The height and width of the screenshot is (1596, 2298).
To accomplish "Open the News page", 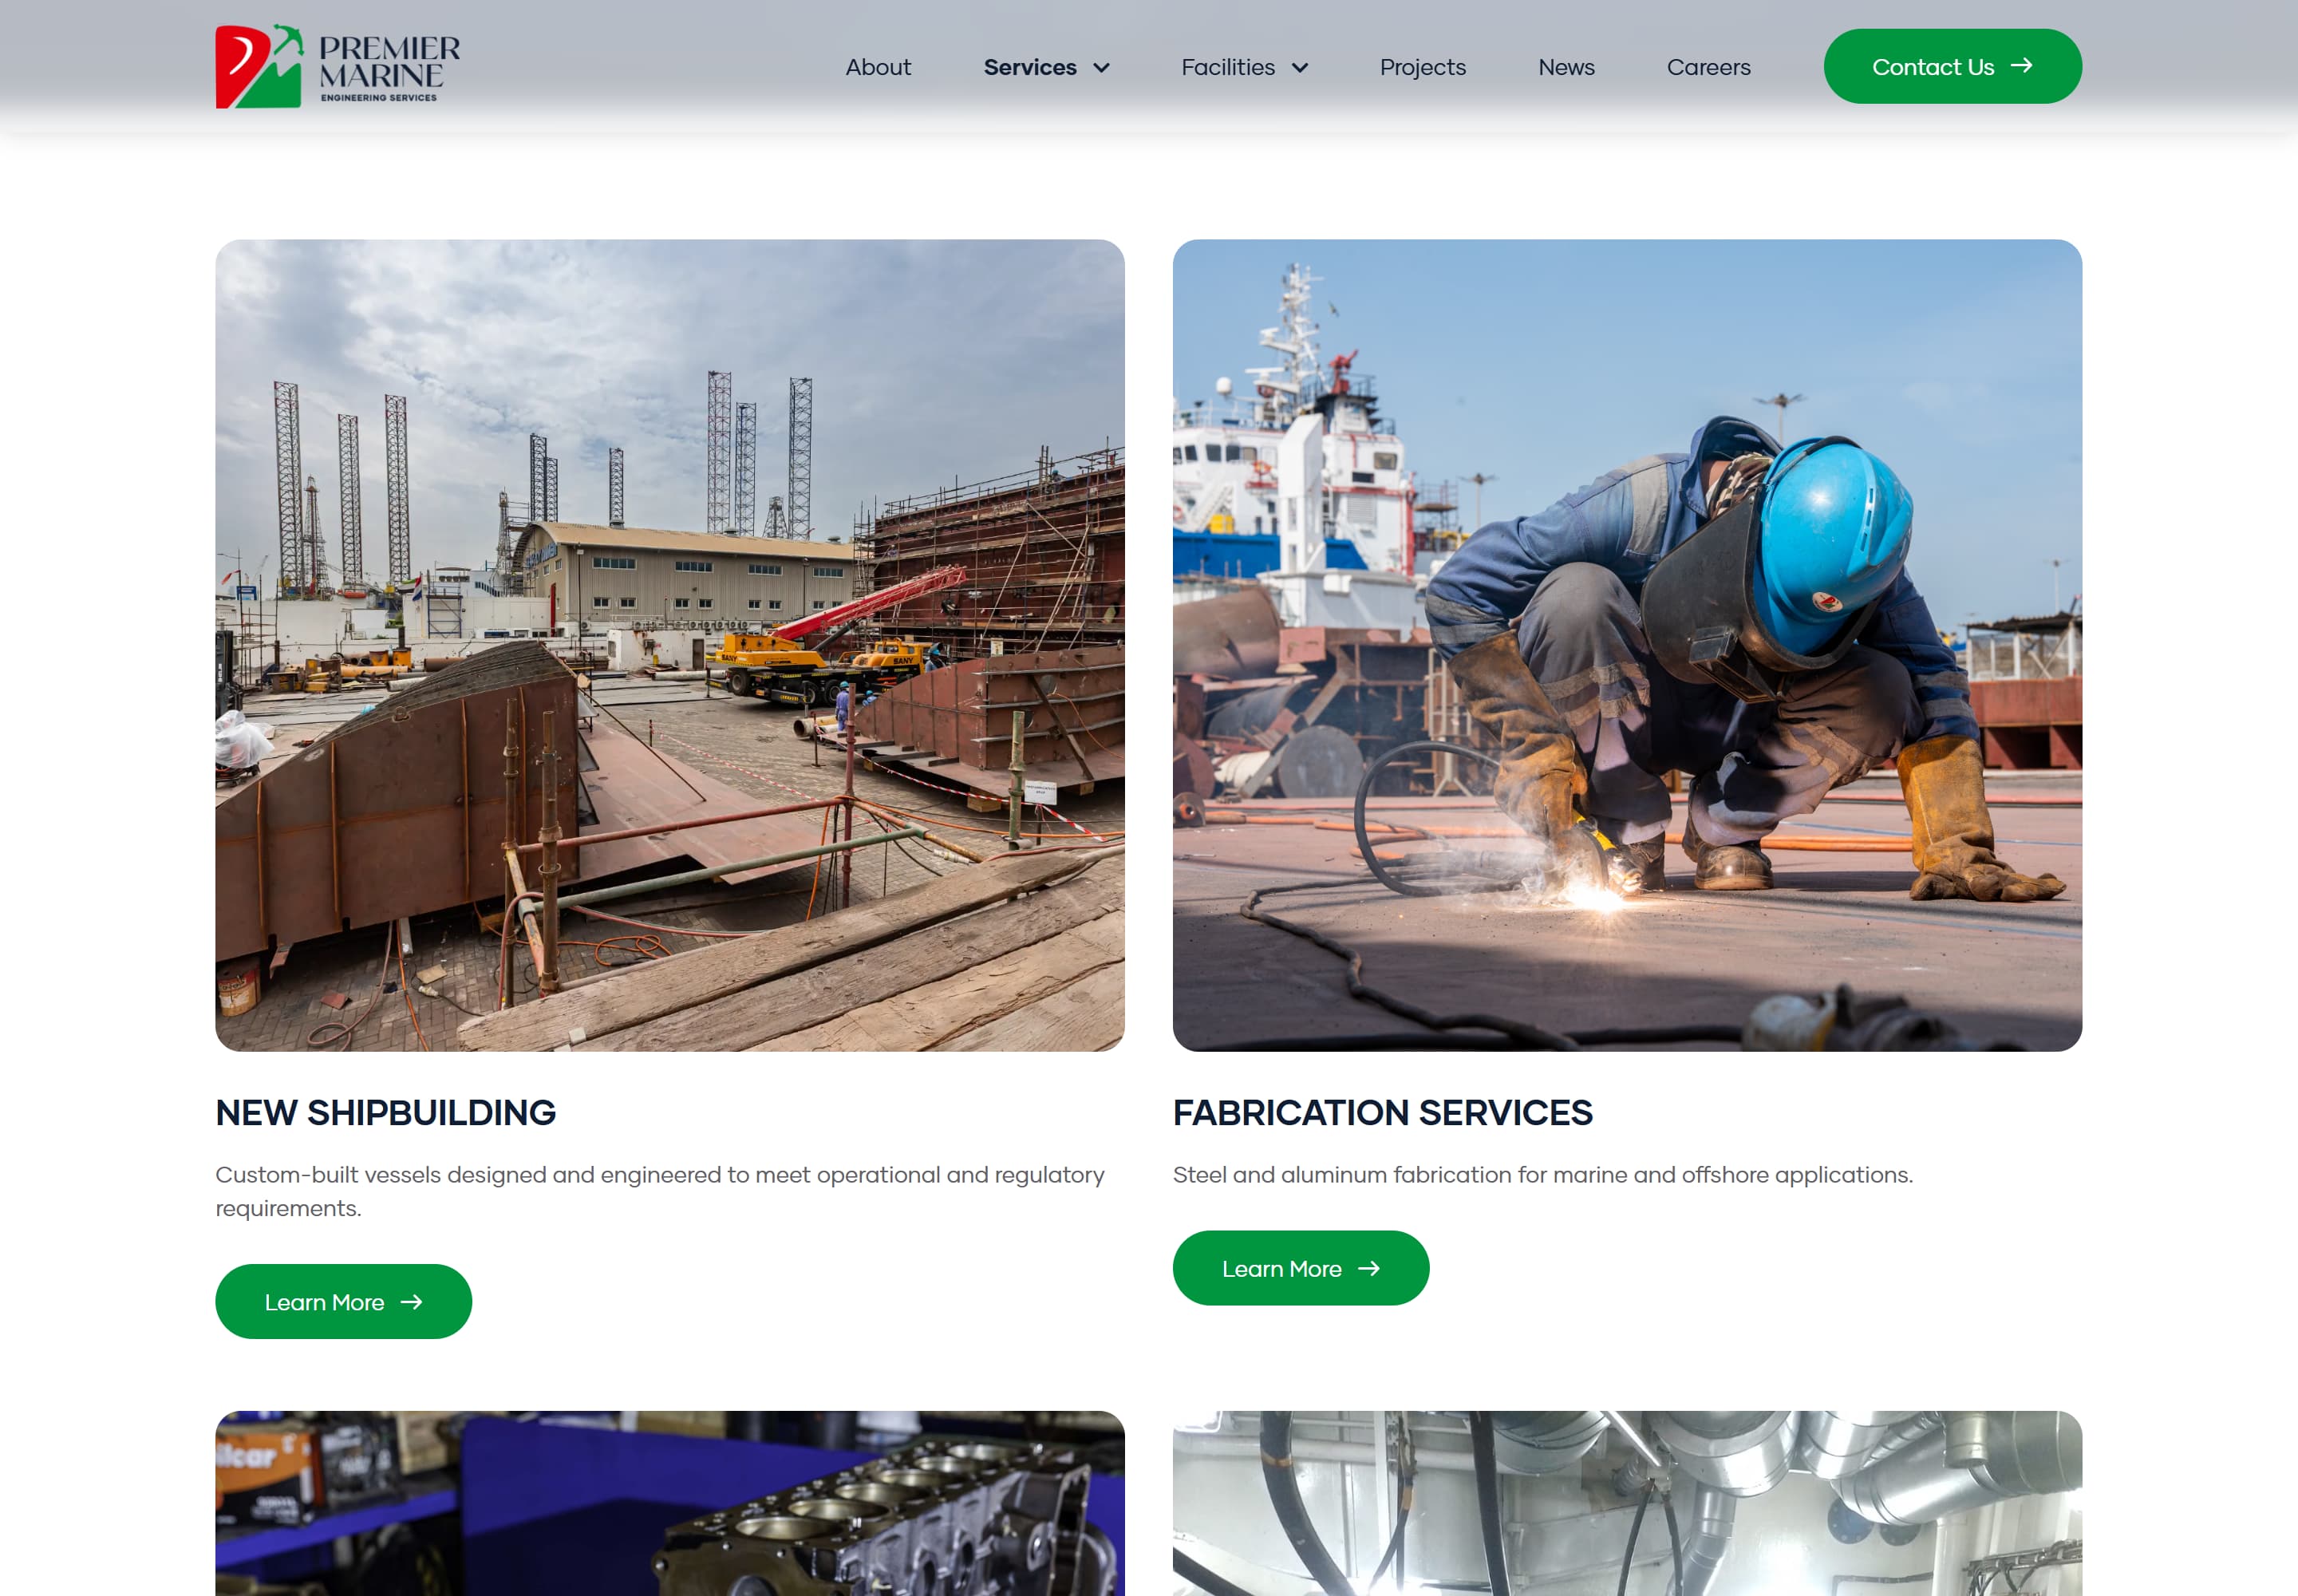I will click(1566, 67).
